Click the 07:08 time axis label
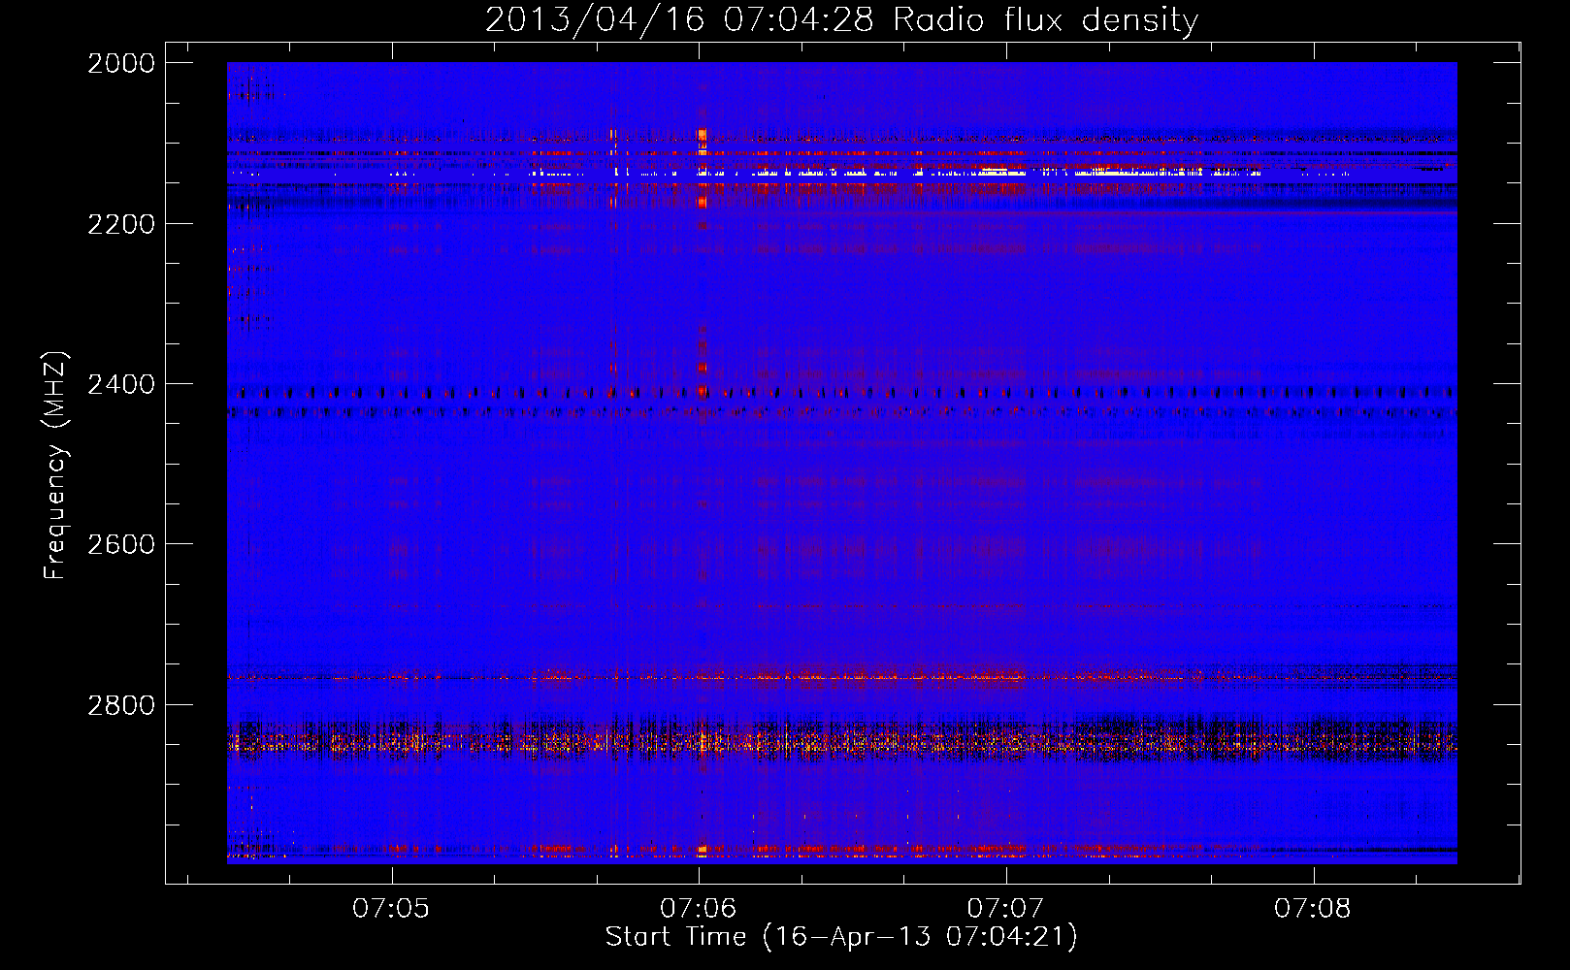The width and height of the screenshot is (1570, 970). coord(1313,908)
